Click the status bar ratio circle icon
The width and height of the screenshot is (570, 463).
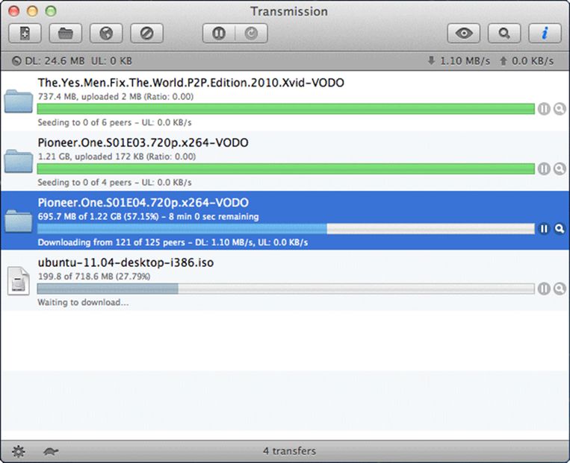click(x=16, y=61)
